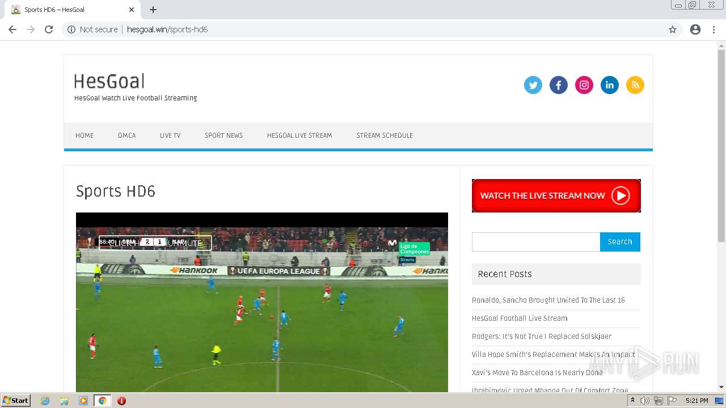Screen dimensions: 726x408
Task: Click the Windows Start button
Action: click(x=15, y=400)
